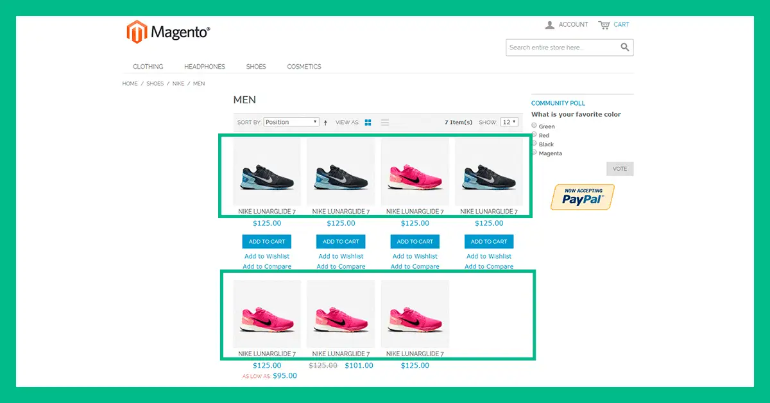Viewport: 770px width, 403px height.
Task: Click the Now Accepting PayPal badge
Action: tap(583, 197)
